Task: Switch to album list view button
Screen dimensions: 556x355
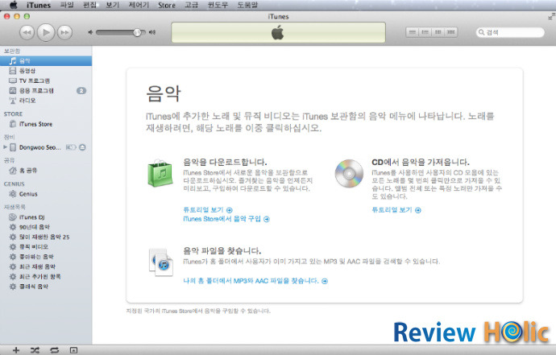Action: (x=425, y=32)
